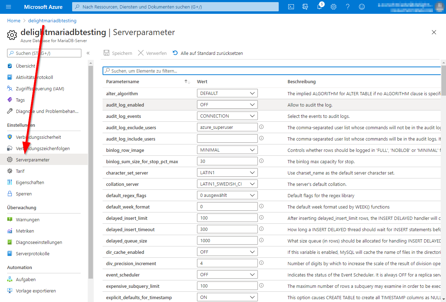Image resolution: width=446 pixels, height=302 pixels.
Task: Open the binlog_row_image dropdown
Action: tap(227, 150)
